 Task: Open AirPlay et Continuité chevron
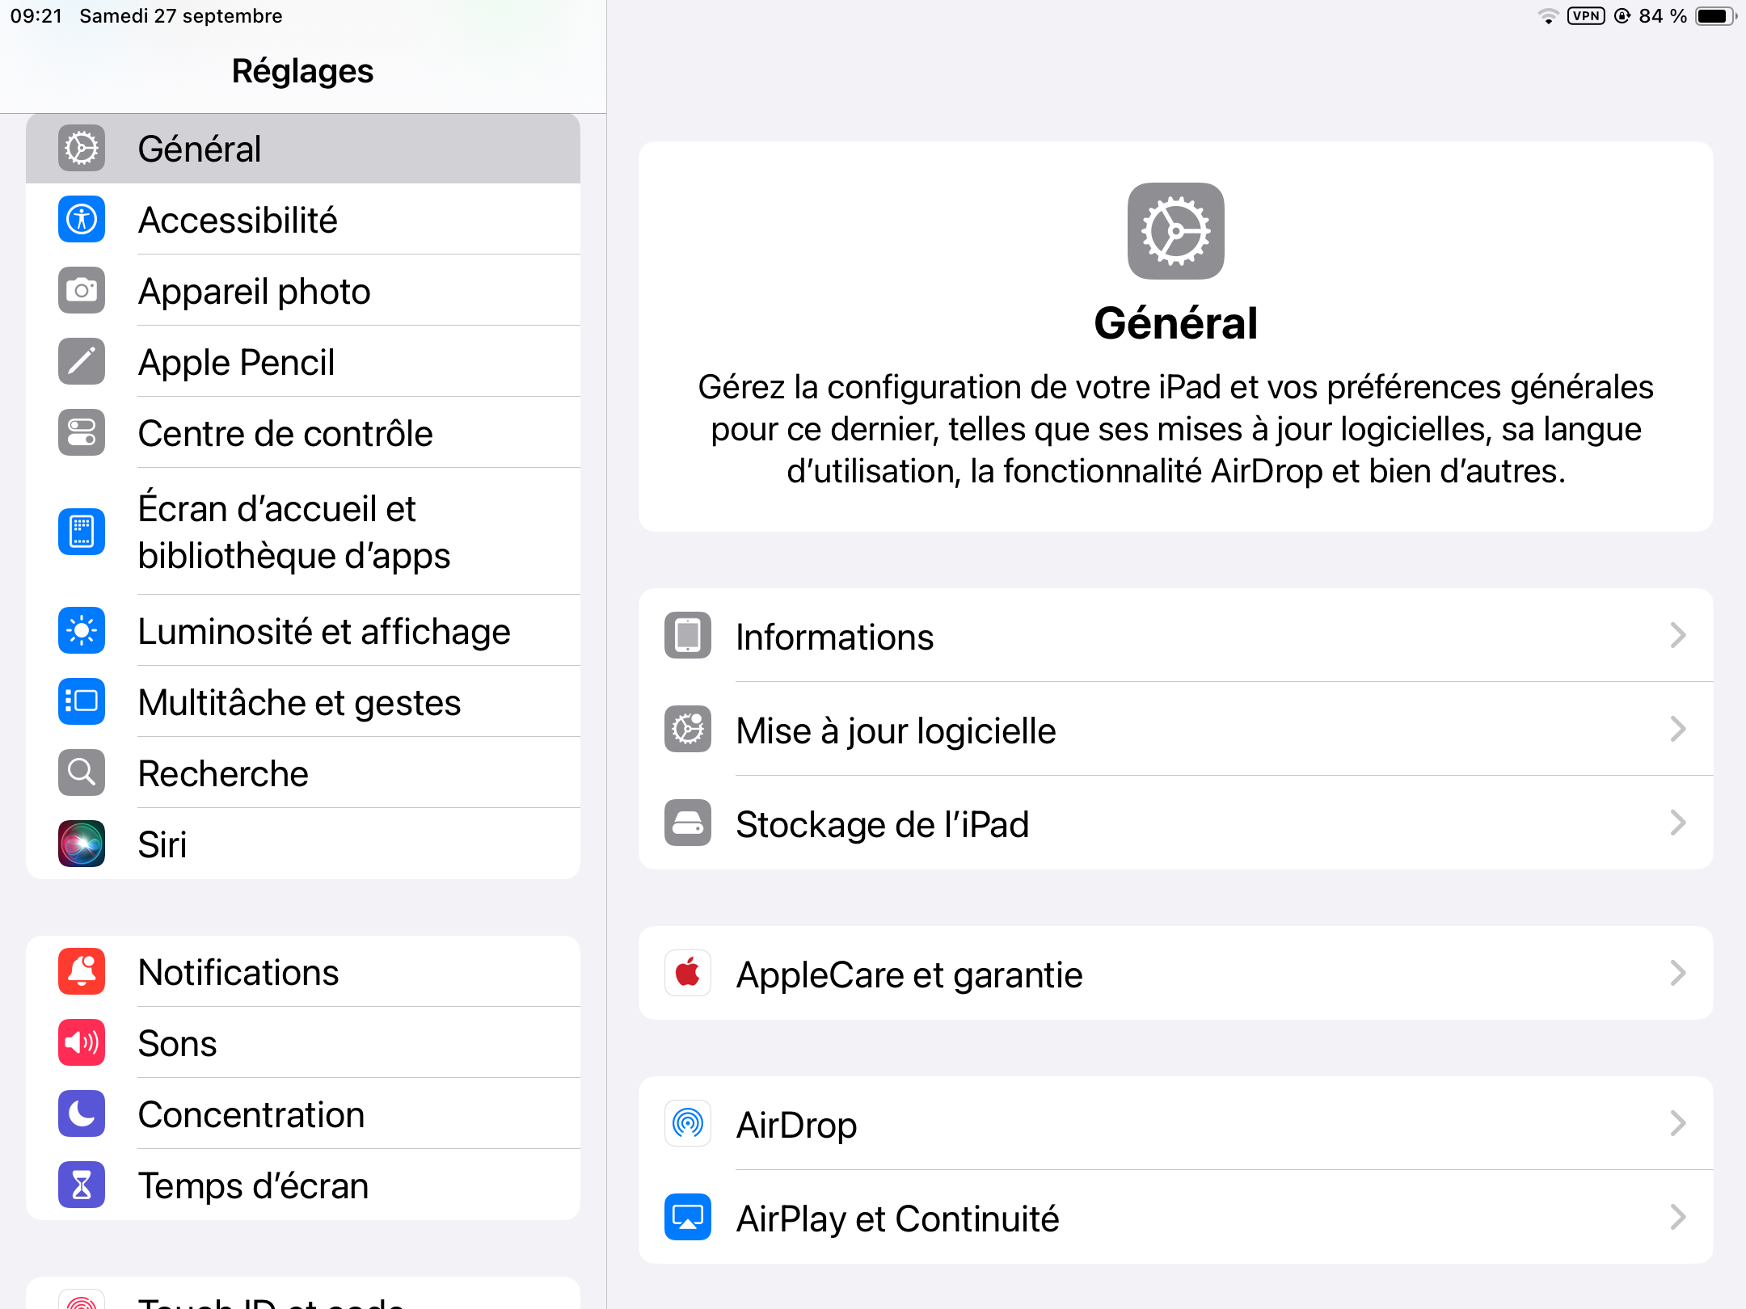point(1678,1217)
